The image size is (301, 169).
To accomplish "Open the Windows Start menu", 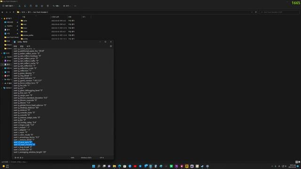I will coord(94,166).
